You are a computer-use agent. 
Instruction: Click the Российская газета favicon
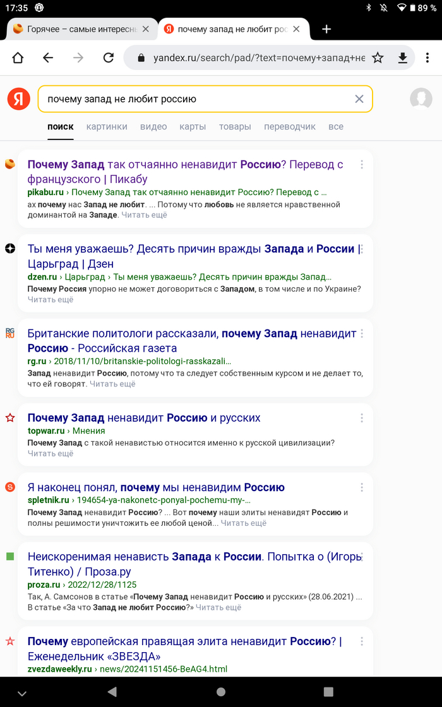(9, 333)
